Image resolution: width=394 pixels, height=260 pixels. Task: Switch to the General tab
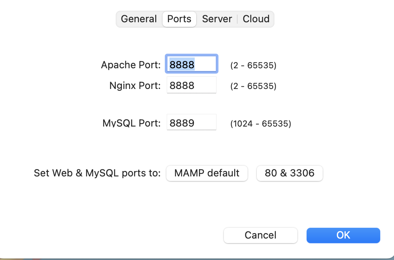tap(139, 19)
